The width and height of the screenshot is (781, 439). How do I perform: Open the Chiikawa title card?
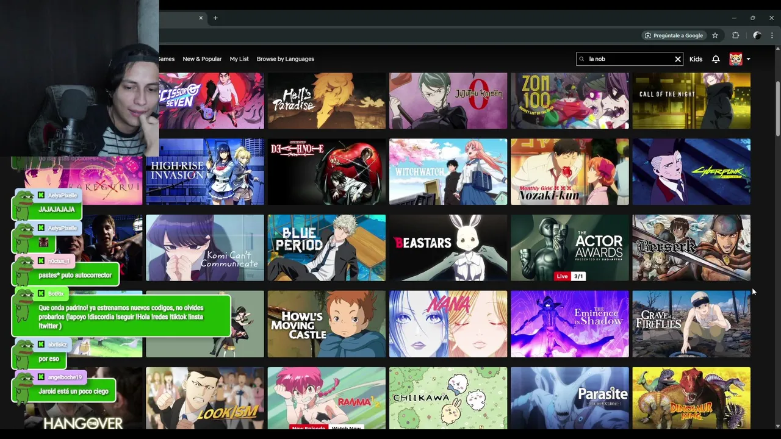[x=448, y=398]
